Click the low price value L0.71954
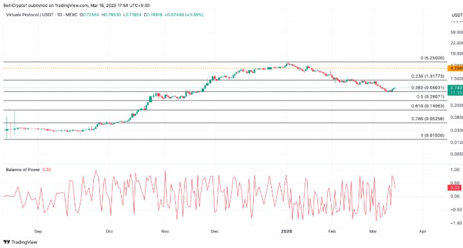This screenshot has height=248, width=463. tap(132, 15)
